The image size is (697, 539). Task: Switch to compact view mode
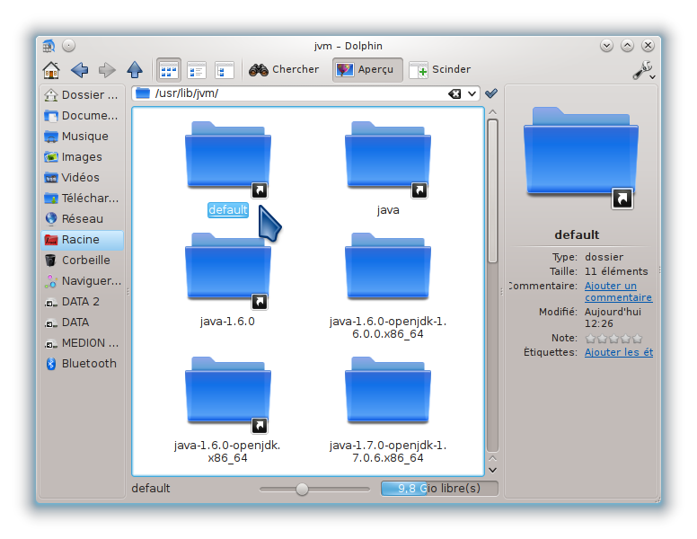coord(197,70)
